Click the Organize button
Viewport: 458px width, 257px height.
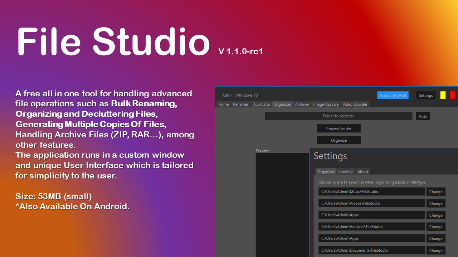pos(339,140)
